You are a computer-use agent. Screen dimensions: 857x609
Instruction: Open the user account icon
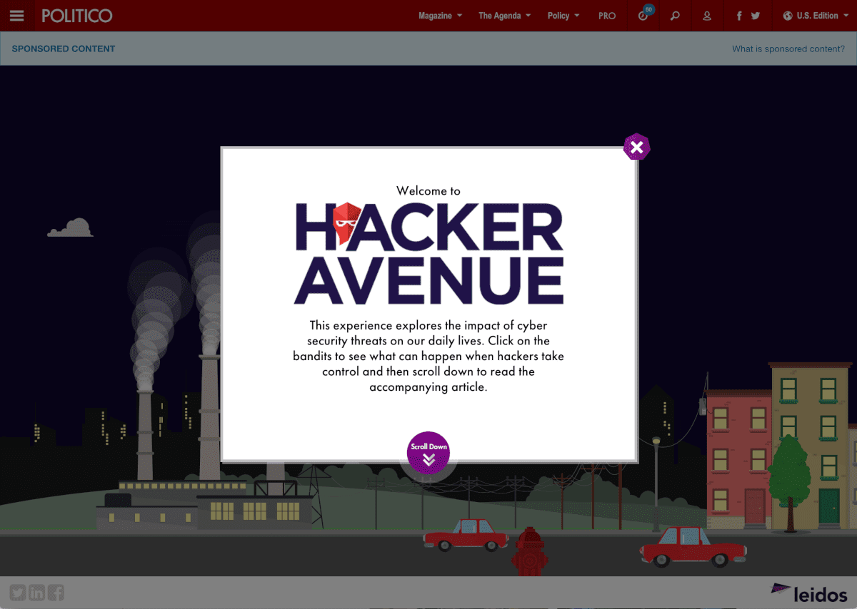[x=707, y=16]
